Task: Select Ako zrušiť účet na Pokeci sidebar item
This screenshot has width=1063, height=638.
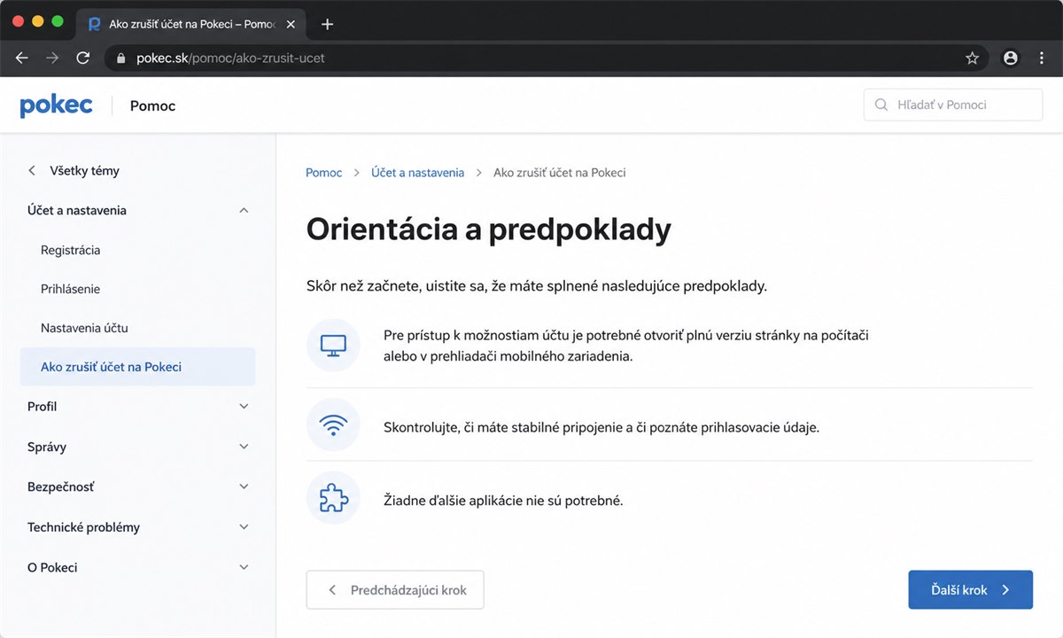Action: (137, 367)
